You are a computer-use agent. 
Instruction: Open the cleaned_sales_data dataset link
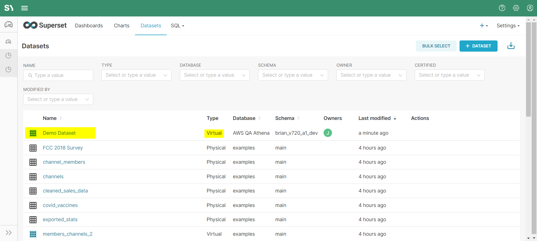click(x=65, y=191)
